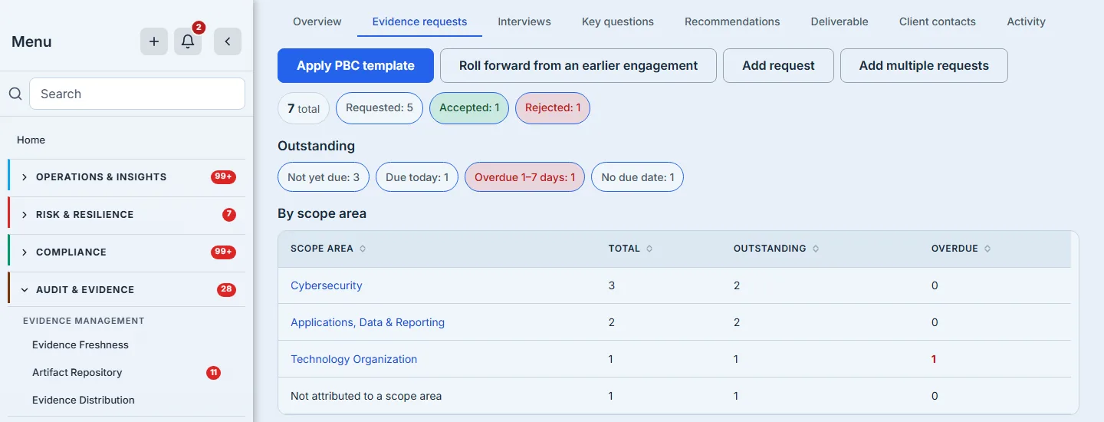Click the 28 badge on Audit & Evidence

(x=226, y=290)
